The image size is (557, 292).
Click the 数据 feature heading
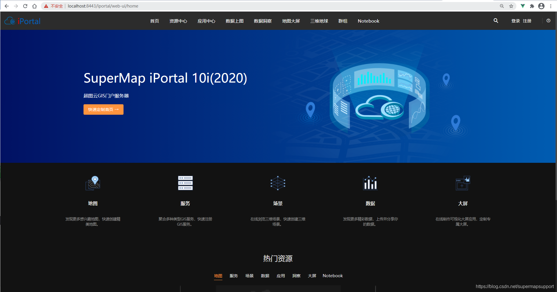click(370, 203)
